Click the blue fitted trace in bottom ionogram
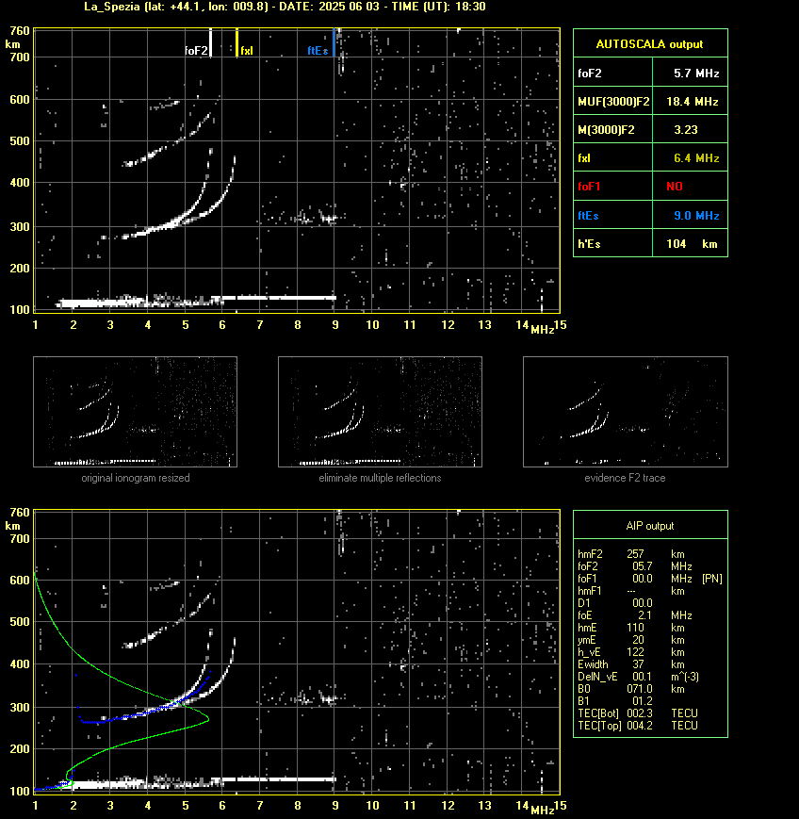The image size is (799, 819). tap(152, 712)
